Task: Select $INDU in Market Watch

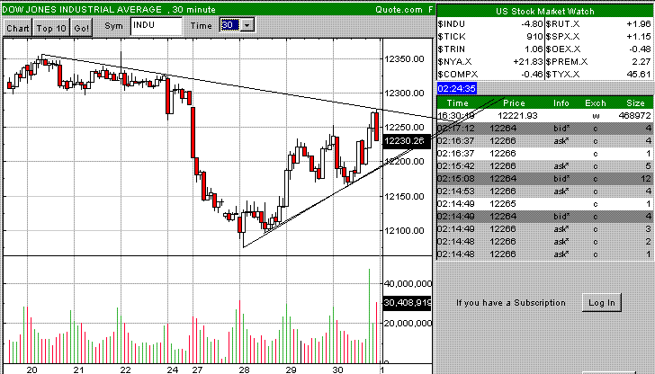Action: tap(451, 24)
